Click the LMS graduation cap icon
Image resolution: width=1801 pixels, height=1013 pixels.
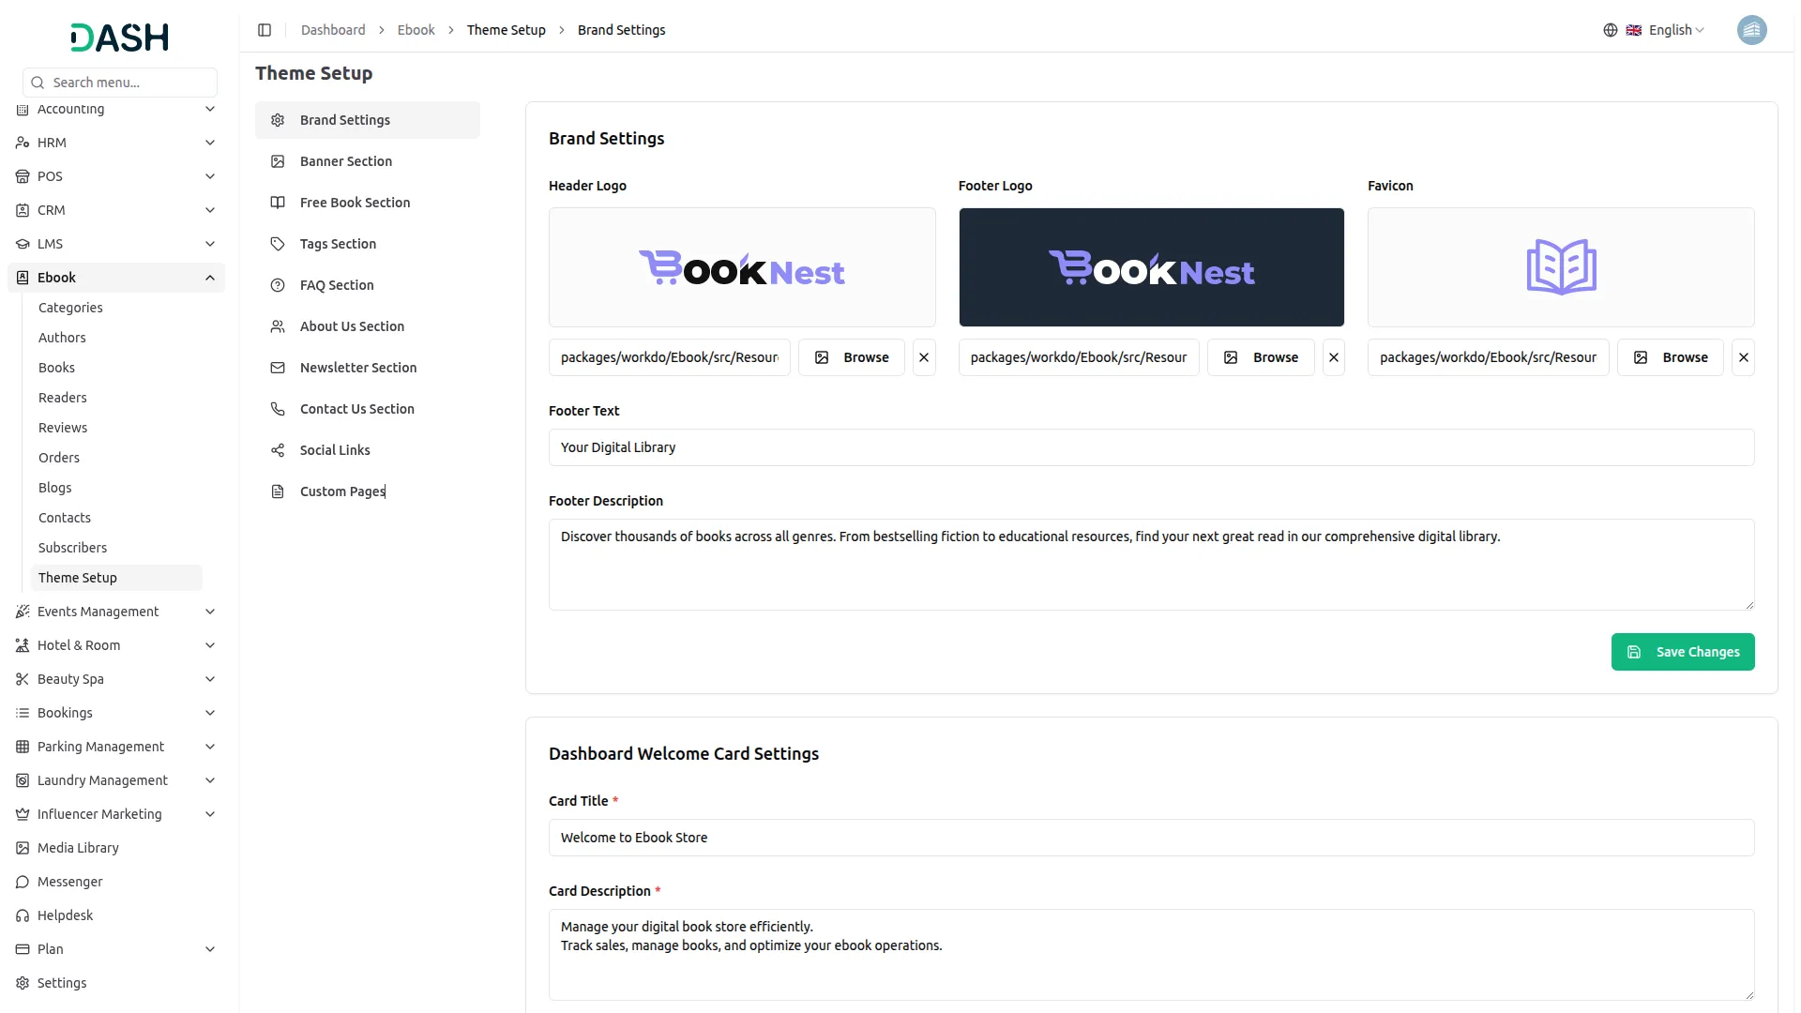click(23, 244)
